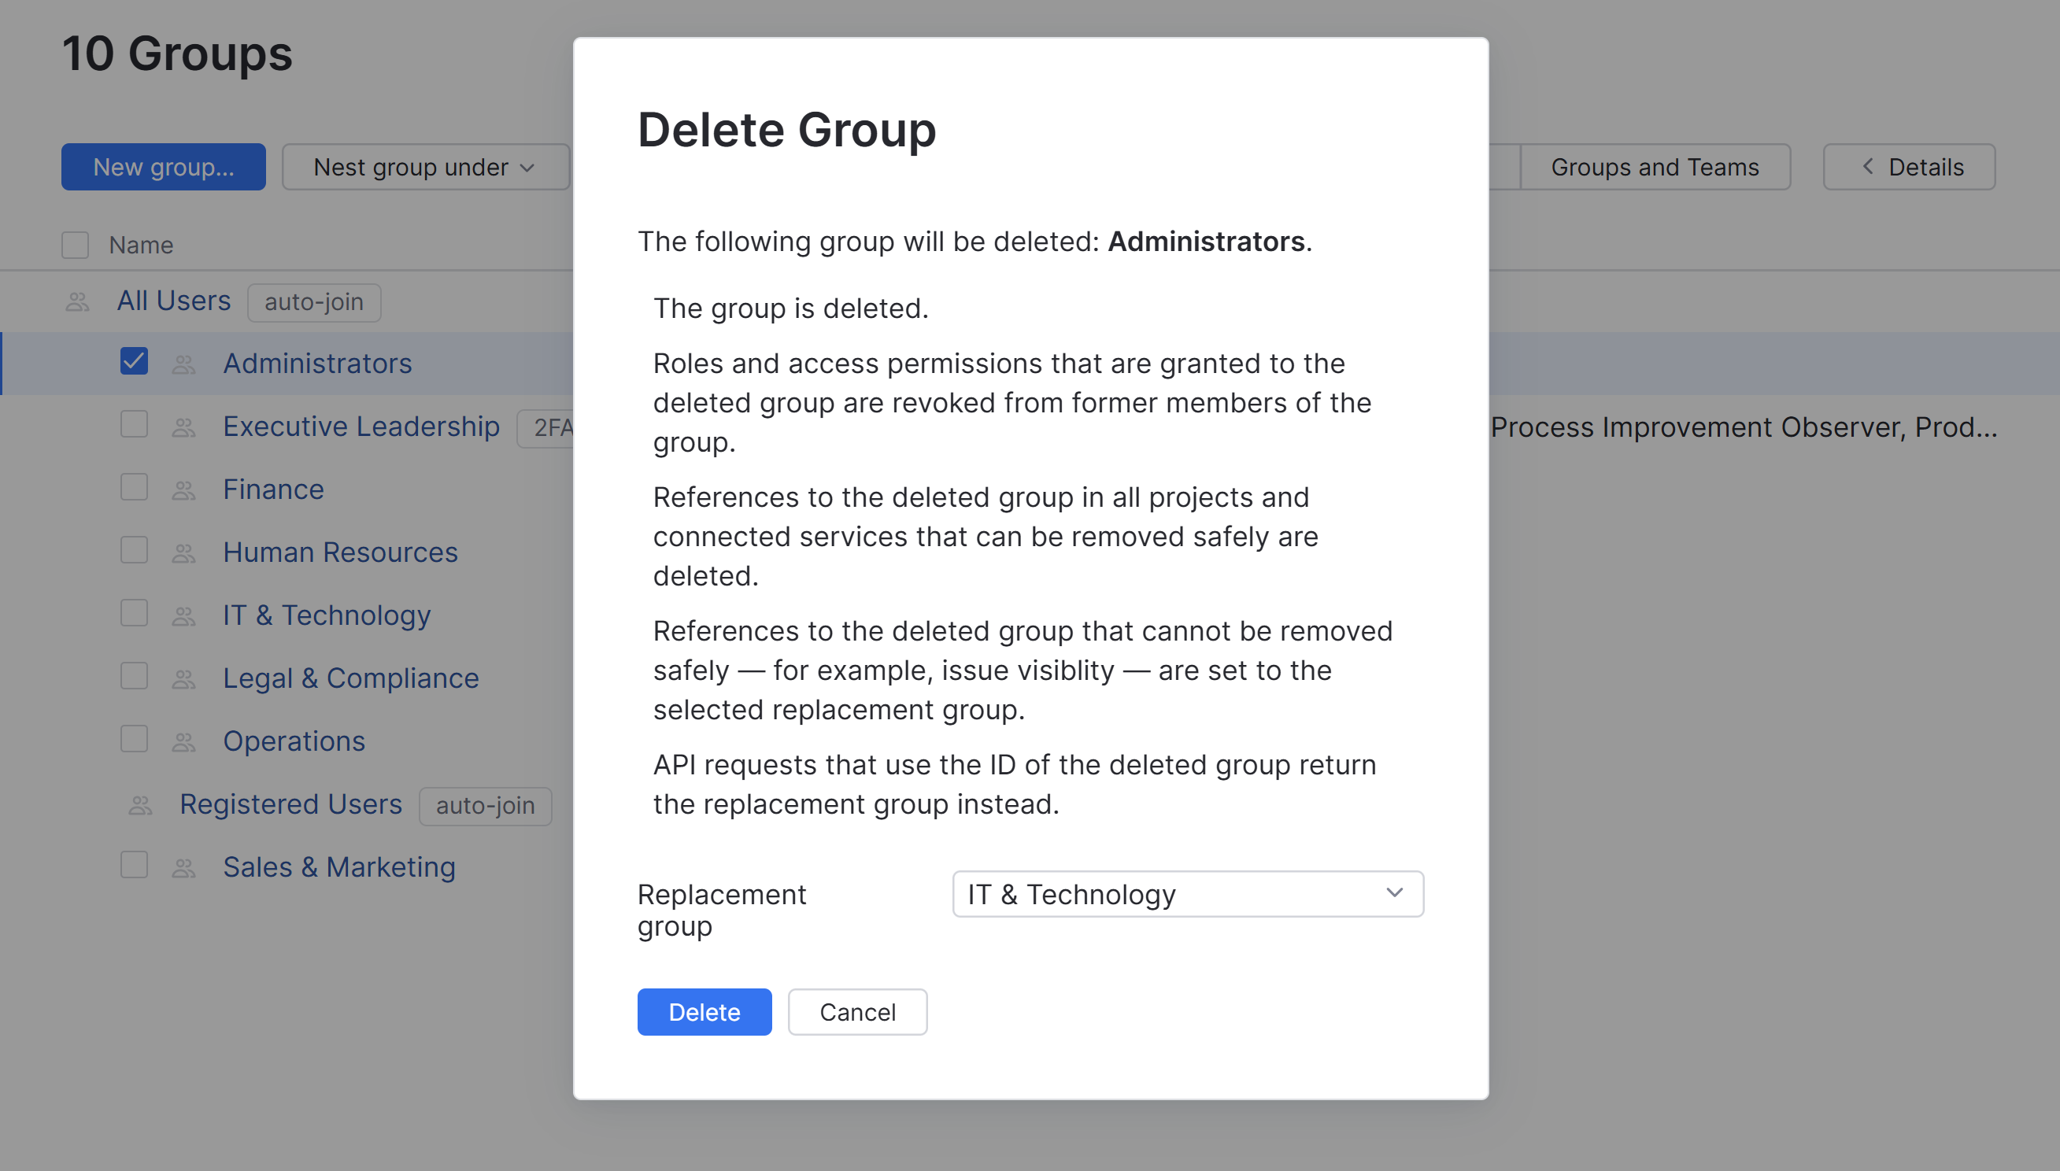
Task: Switch to Groups and Teams view
Action: pyautogui.click(x=1655, y=167)
